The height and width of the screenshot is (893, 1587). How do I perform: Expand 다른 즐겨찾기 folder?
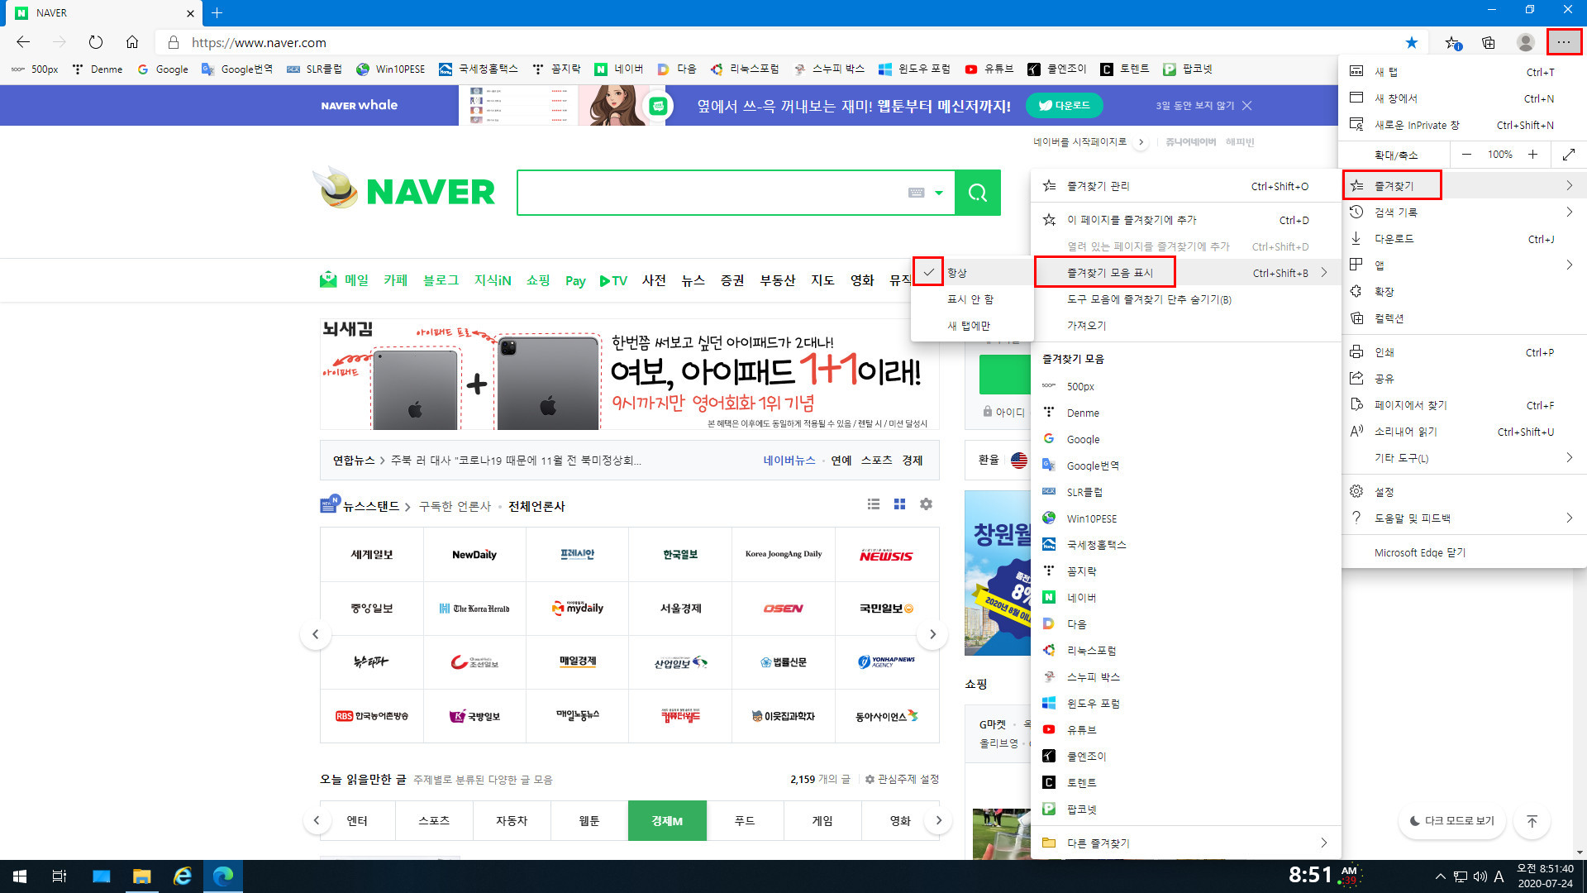(x=1185, y=843)
